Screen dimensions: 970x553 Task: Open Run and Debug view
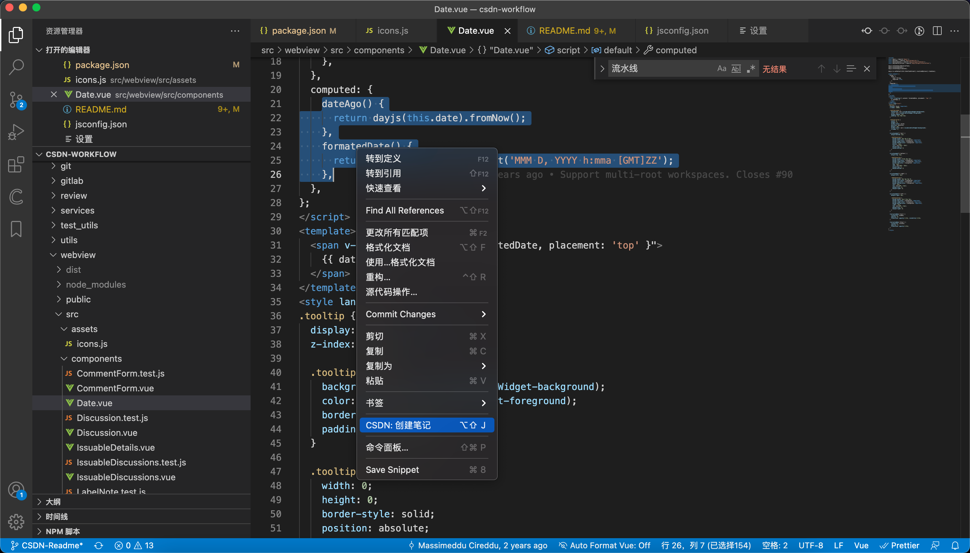tap(16, 132)
